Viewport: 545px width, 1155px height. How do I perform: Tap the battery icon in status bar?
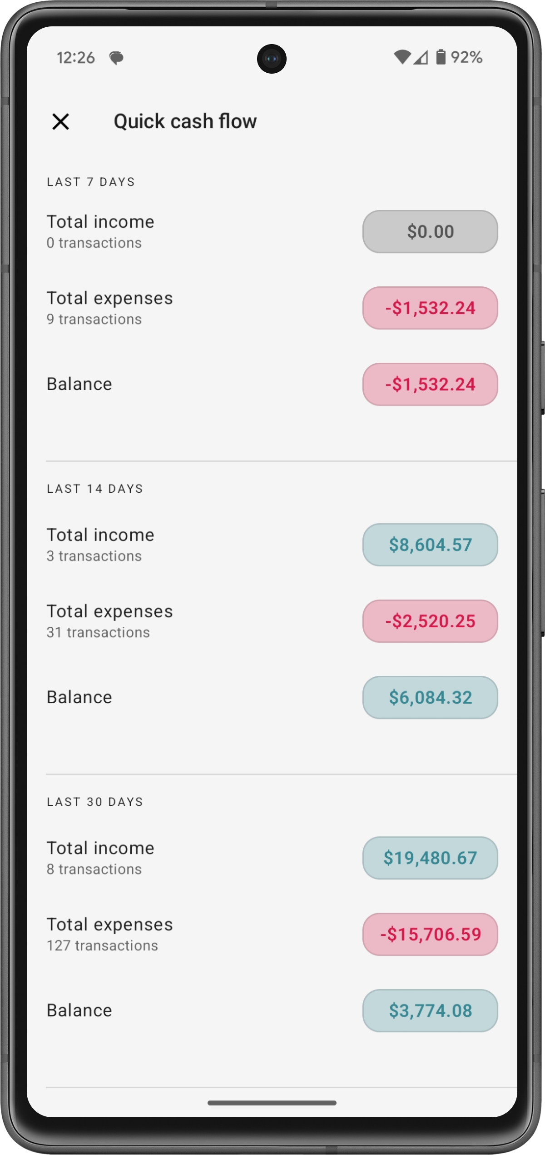[441, 57]
